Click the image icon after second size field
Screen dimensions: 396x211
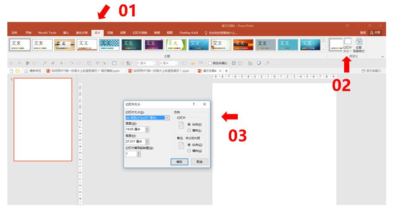[184, 63]
